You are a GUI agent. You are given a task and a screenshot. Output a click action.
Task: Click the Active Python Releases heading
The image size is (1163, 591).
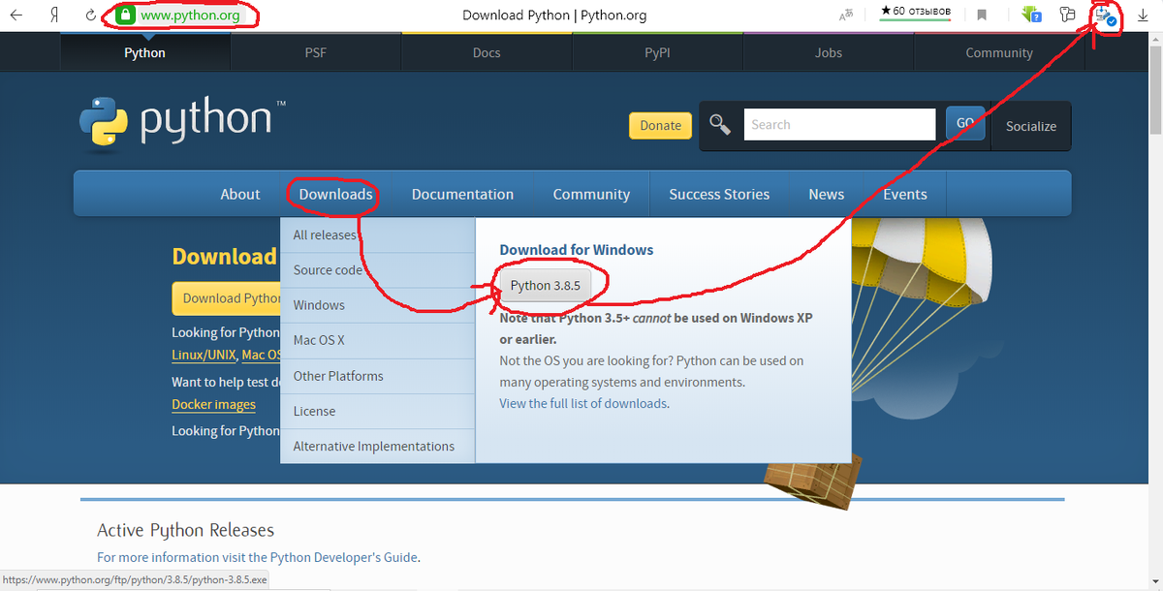click(185, 530)
